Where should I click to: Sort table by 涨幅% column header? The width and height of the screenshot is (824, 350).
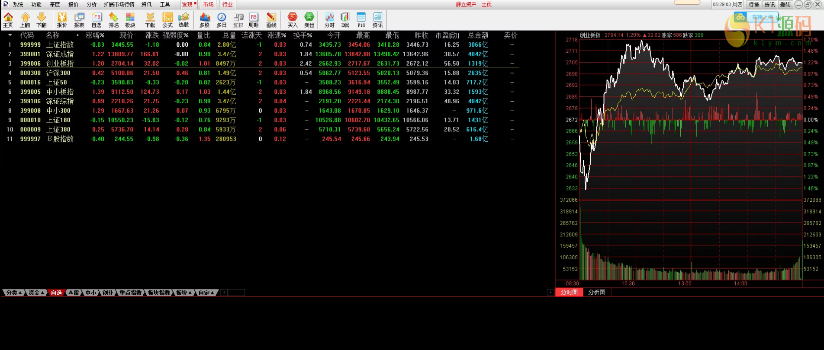coord(95,35)
